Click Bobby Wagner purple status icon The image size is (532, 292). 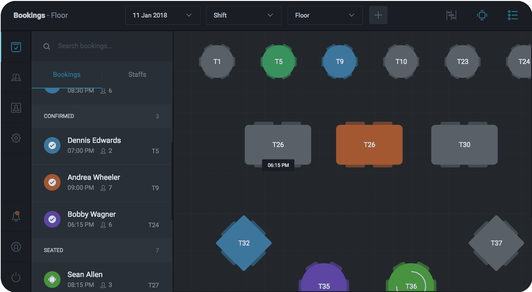tap(52, 219)
